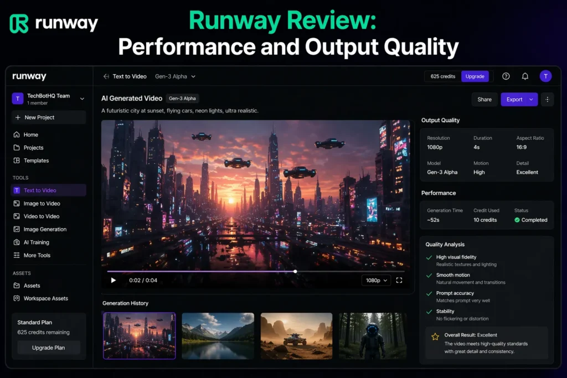Open the user avatar T in top bar
The height and width of the screenshot is (378, 567).
tap(545, 76)
